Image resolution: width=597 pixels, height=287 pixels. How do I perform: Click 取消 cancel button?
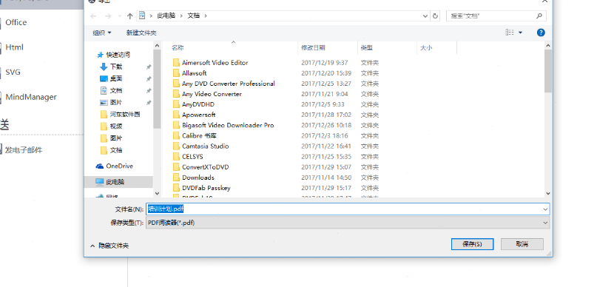tap(522, 244)
